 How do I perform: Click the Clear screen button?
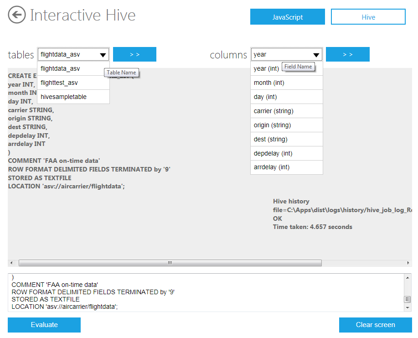point(375,325)
